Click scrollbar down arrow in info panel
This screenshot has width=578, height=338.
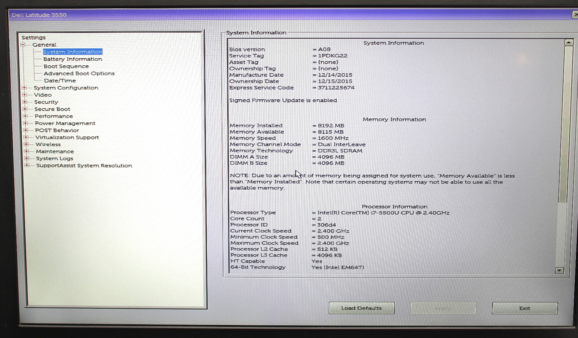pos(559,270)
